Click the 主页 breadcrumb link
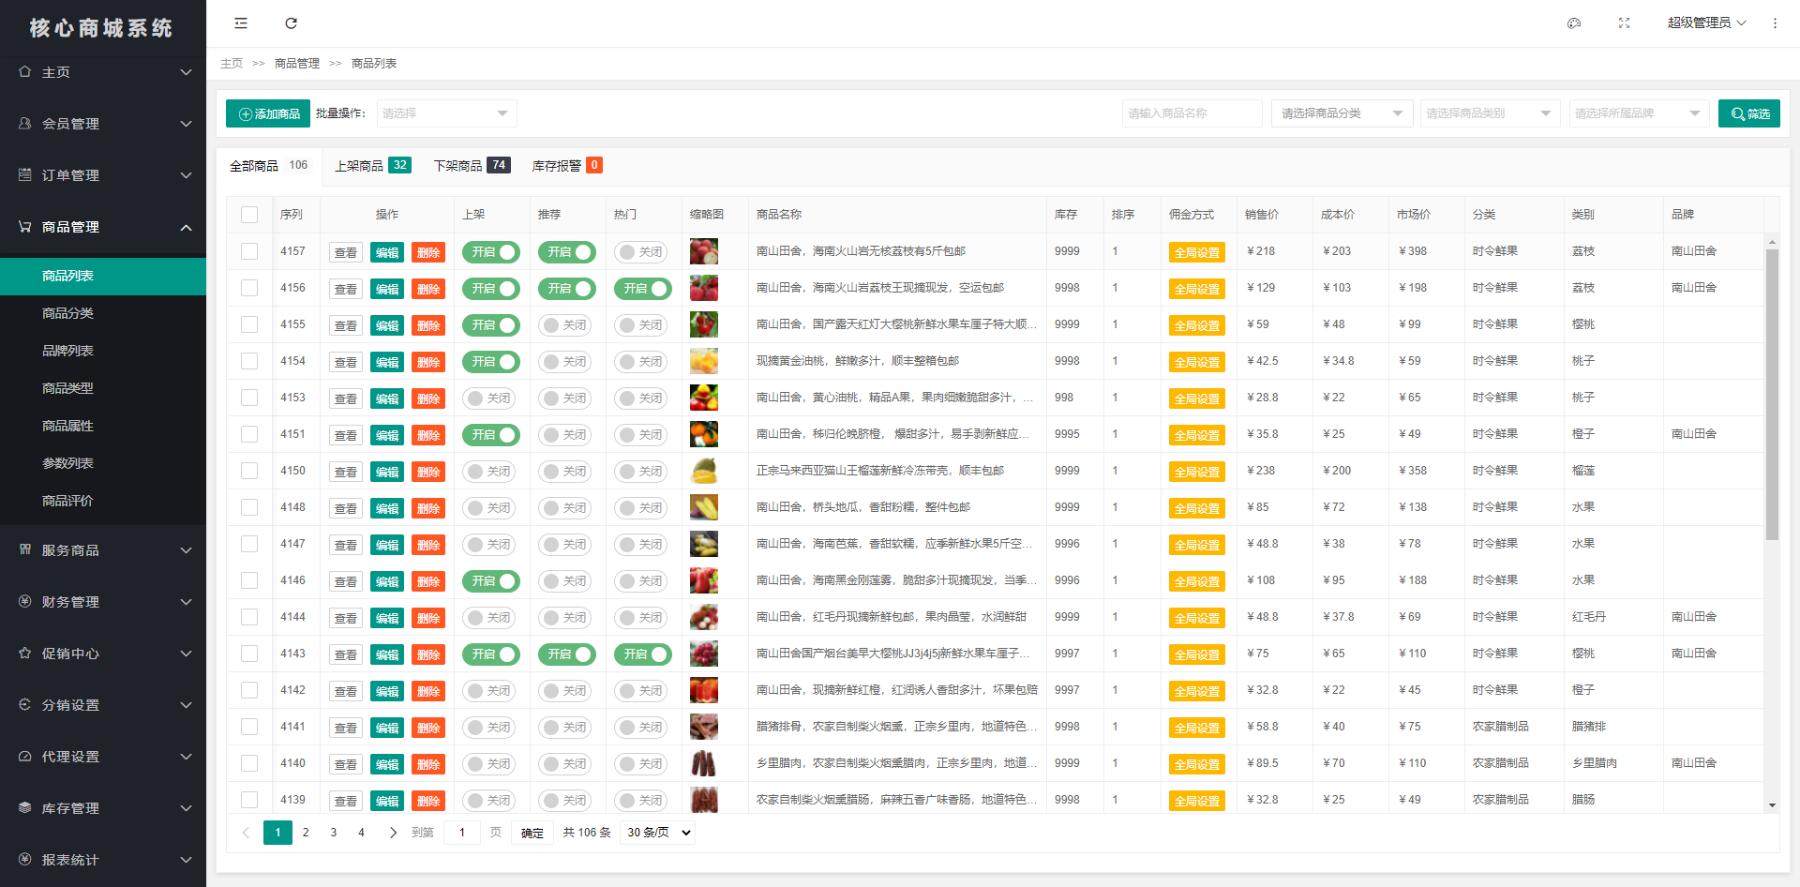 coord(232,64)
